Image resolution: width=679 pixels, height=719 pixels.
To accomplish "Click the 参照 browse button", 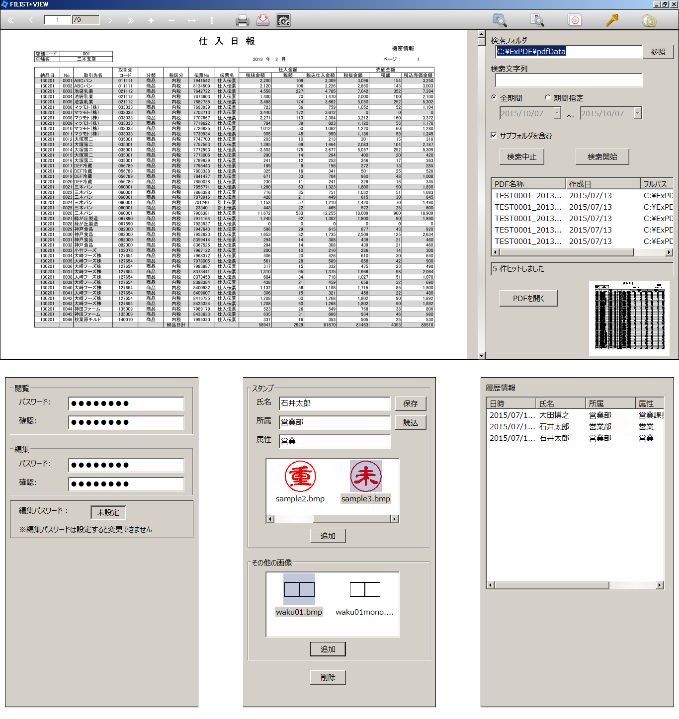I will click(658, 52).
